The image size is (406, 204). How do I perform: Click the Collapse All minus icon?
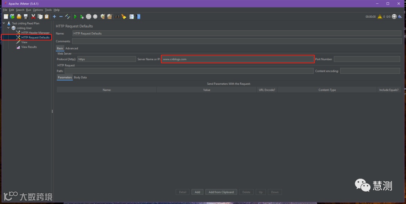61,17
